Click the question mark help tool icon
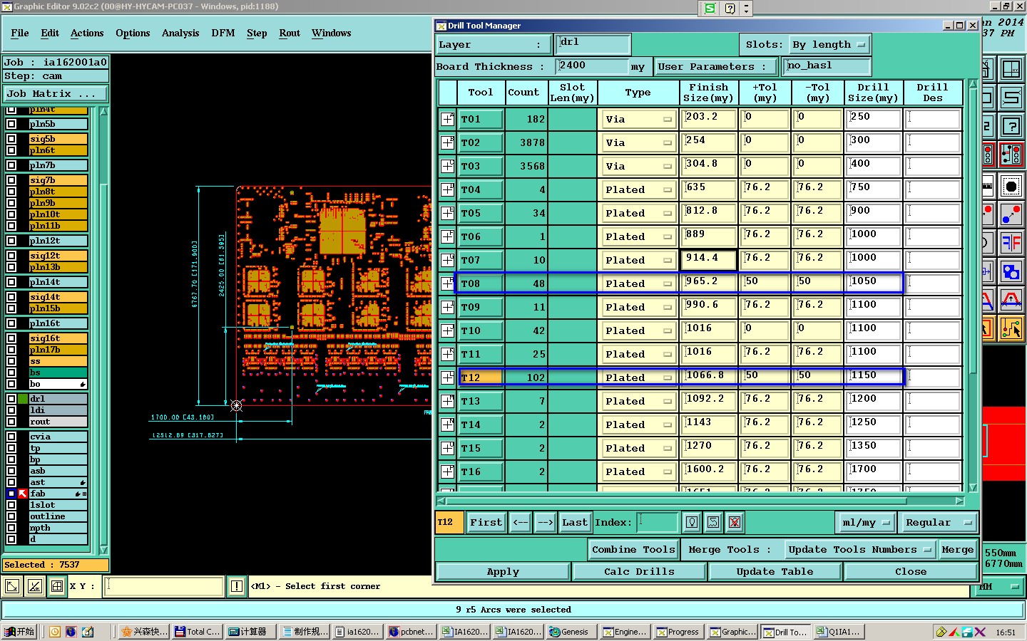This screenshot has width=1027, height=641. [1011, 126]
